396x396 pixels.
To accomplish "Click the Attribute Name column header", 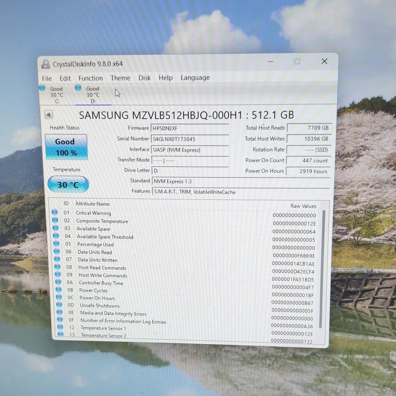I will (93, 204).
